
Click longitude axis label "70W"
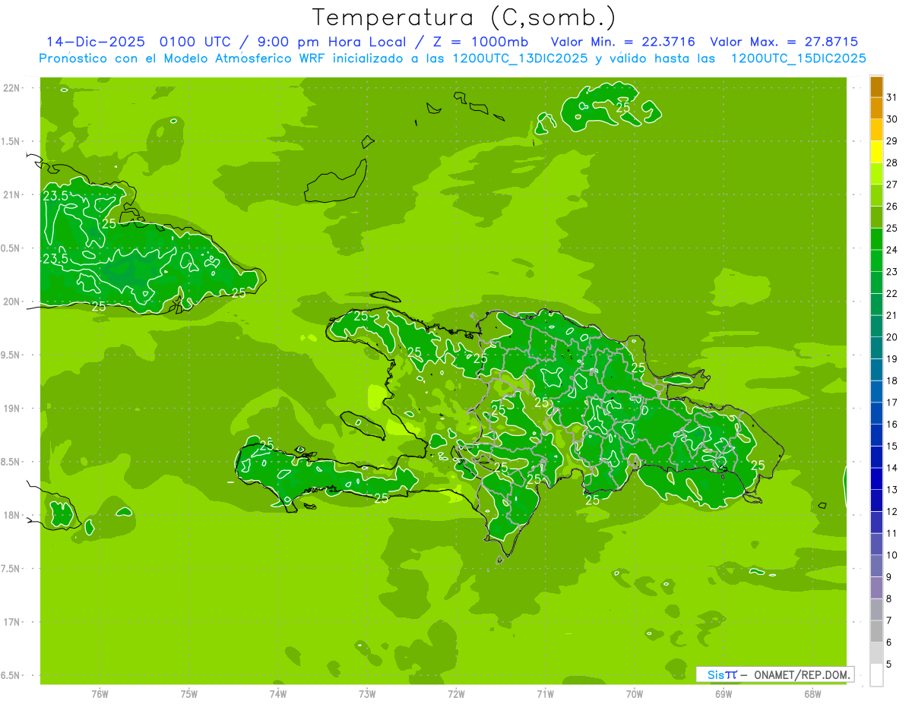click(x=635, y=693)
